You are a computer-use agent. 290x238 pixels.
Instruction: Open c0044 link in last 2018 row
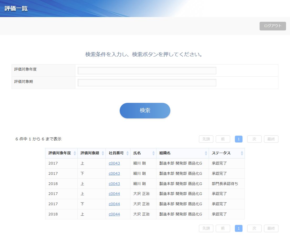114,214
